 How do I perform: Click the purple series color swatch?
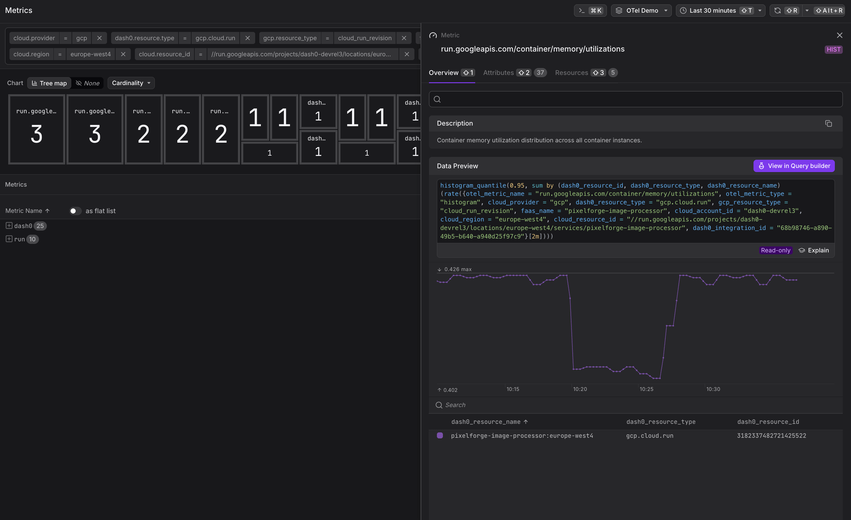click(440, 436)
